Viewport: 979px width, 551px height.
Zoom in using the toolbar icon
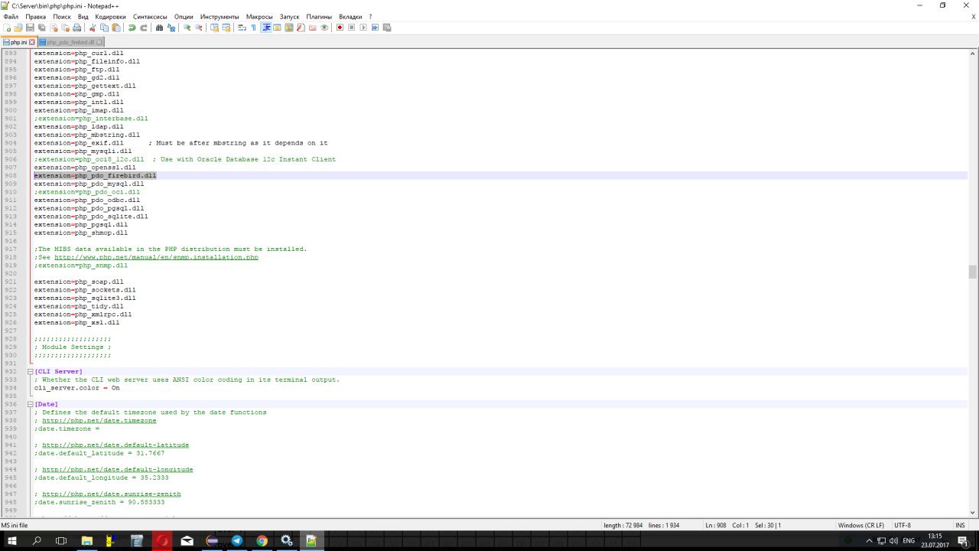187,28
